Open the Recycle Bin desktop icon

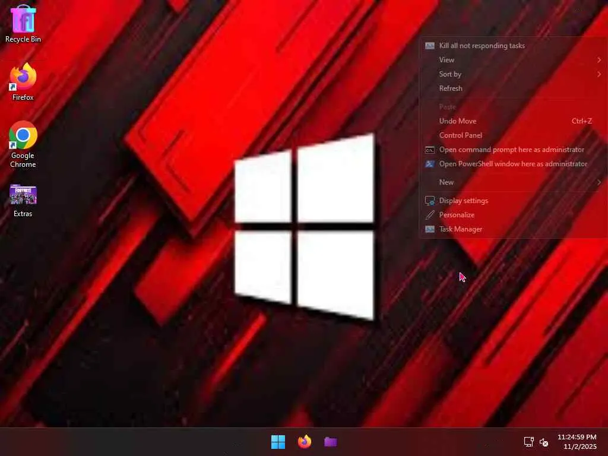coord(23,23)
